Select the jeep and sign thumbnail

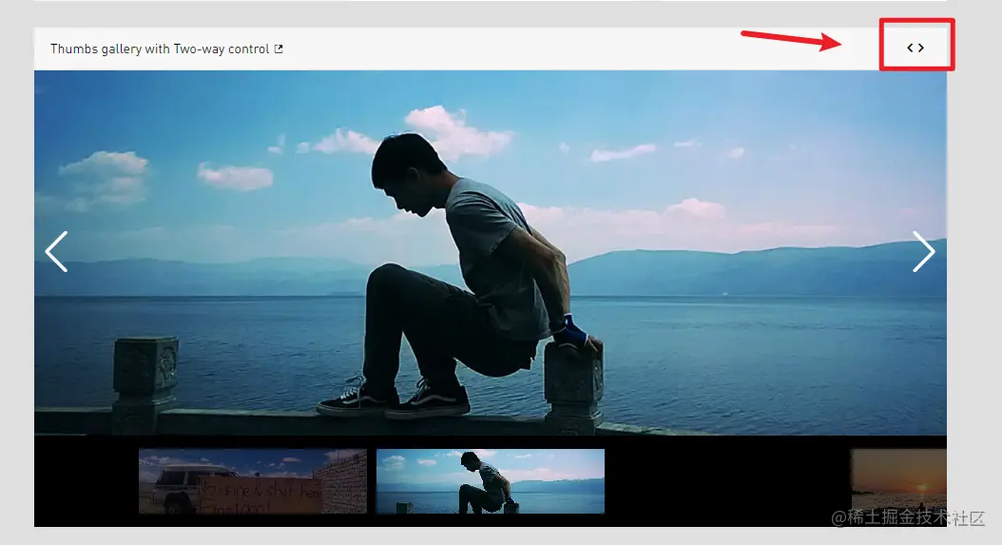click(x=253, y=481)
